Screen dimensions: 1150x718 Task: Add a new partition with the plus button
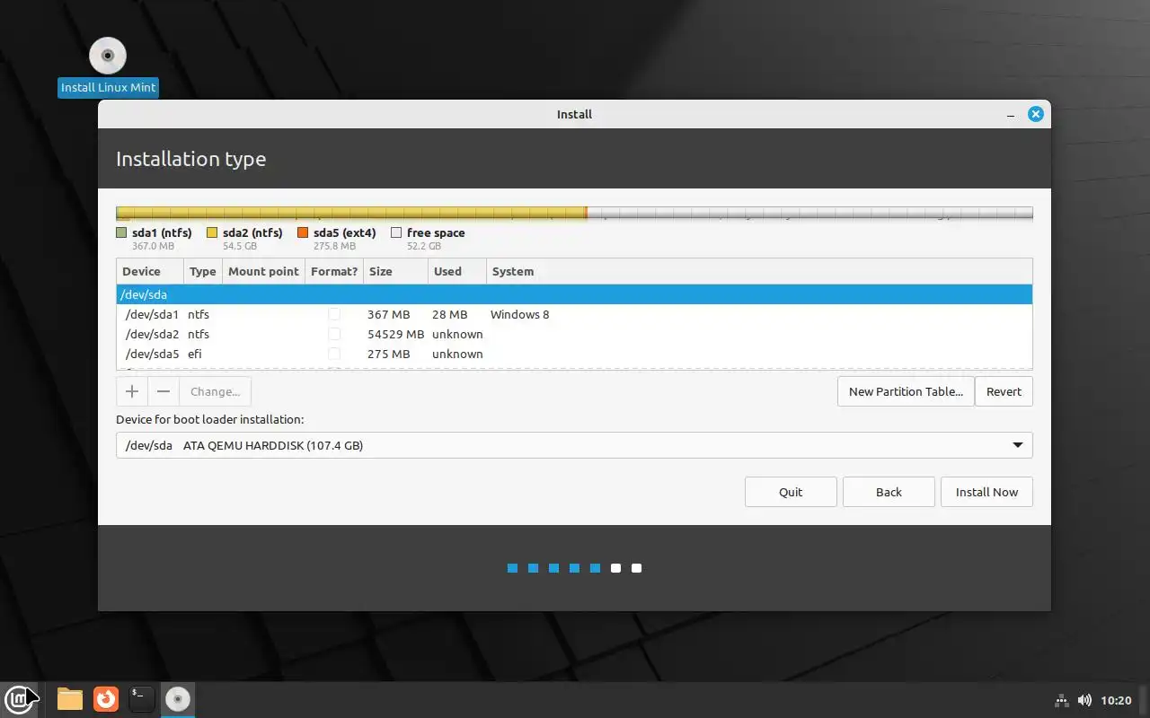tap(132, 391)
